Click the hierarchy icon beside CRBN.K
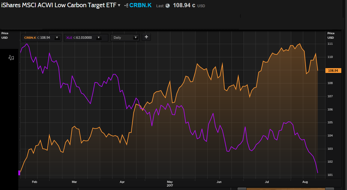 click(x=126, y=5)
